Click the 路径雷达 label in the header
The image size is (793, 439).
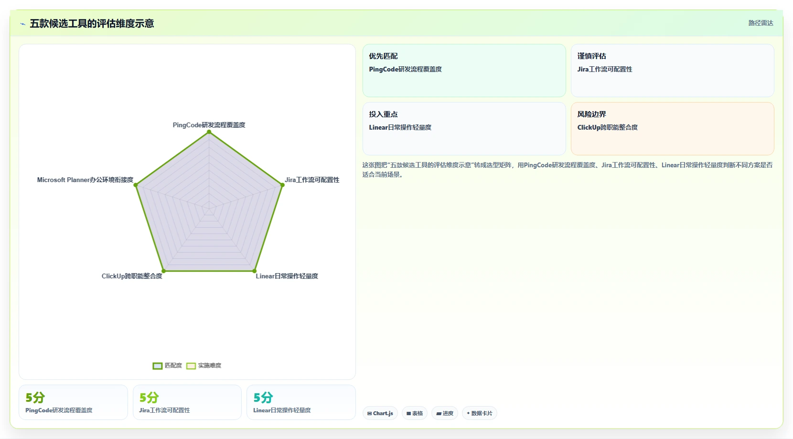pyautogui.click(x=761, y=23)
